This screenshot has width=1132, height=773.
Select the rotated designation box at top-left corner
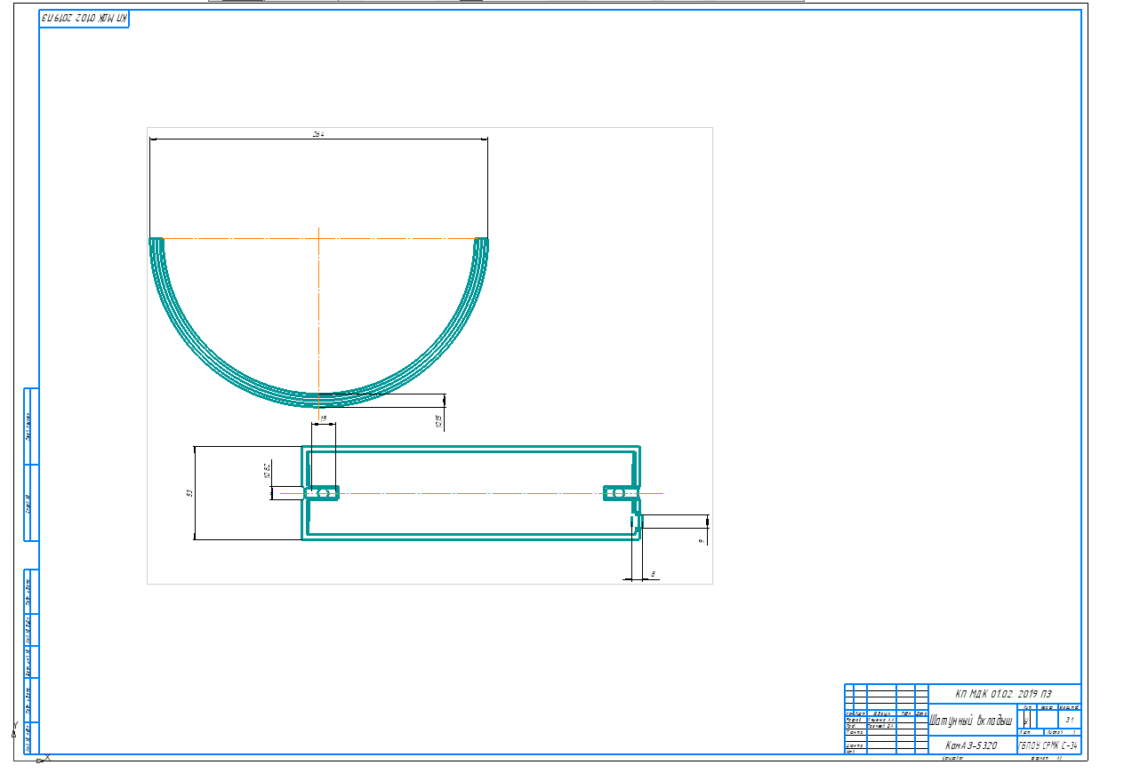[84, 19]
